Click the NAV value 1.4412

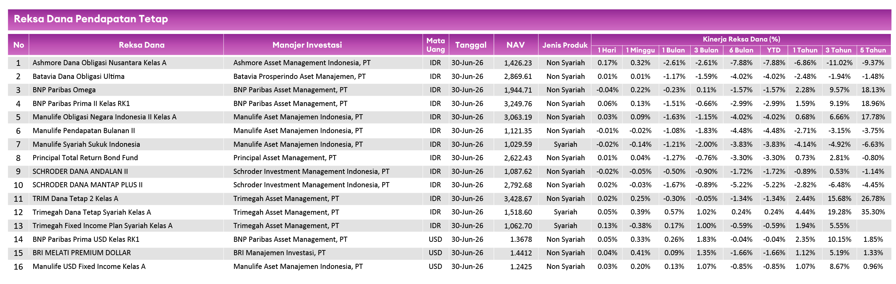coord(521,253)
